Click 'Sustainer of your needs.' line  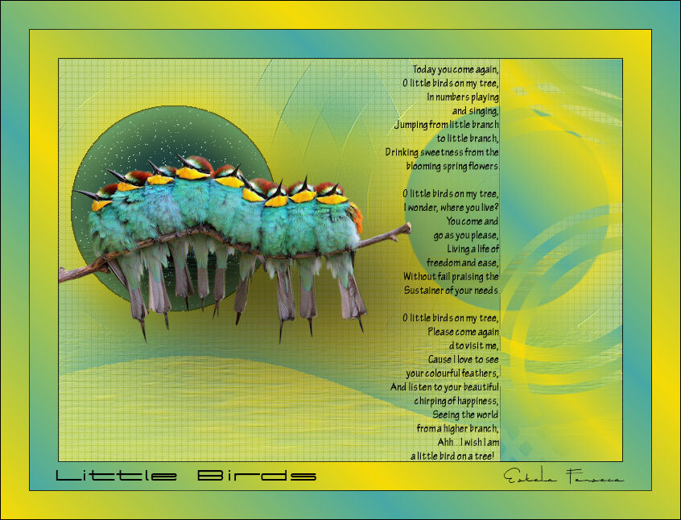(452, 291)
